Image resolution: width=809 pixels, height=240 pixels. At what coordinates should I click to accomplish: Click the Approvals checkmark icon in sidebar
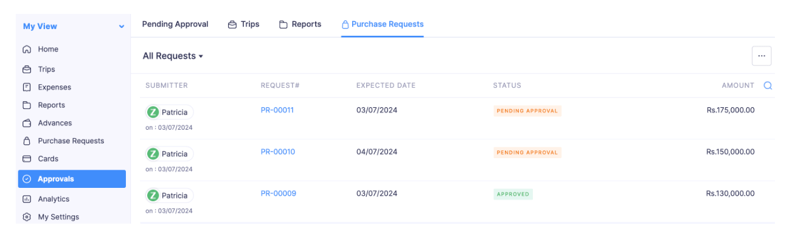click(27, 179)
